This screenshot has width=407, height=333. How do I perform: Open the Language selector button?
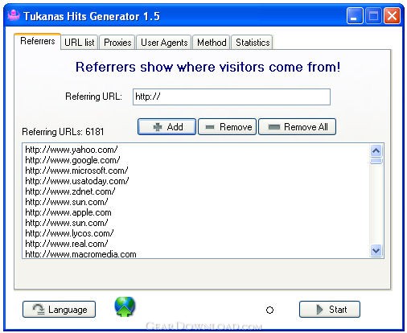(x=60, y=310)
